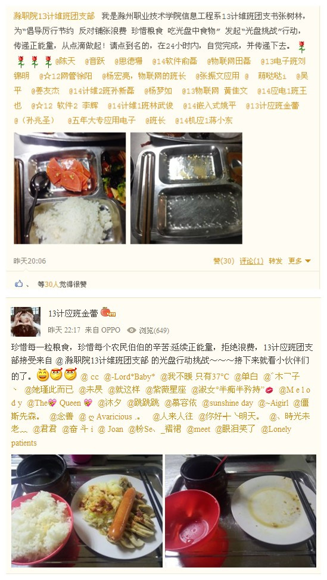Click the rose emoji after 传递下去
This screenshot has width=327, height=580.
[x=302, y=46]
